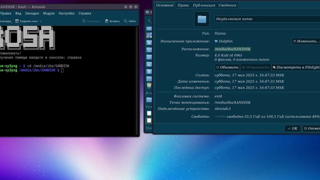
Task: Open Закладки menu in Konsole
Action: (x=32, y=13)
